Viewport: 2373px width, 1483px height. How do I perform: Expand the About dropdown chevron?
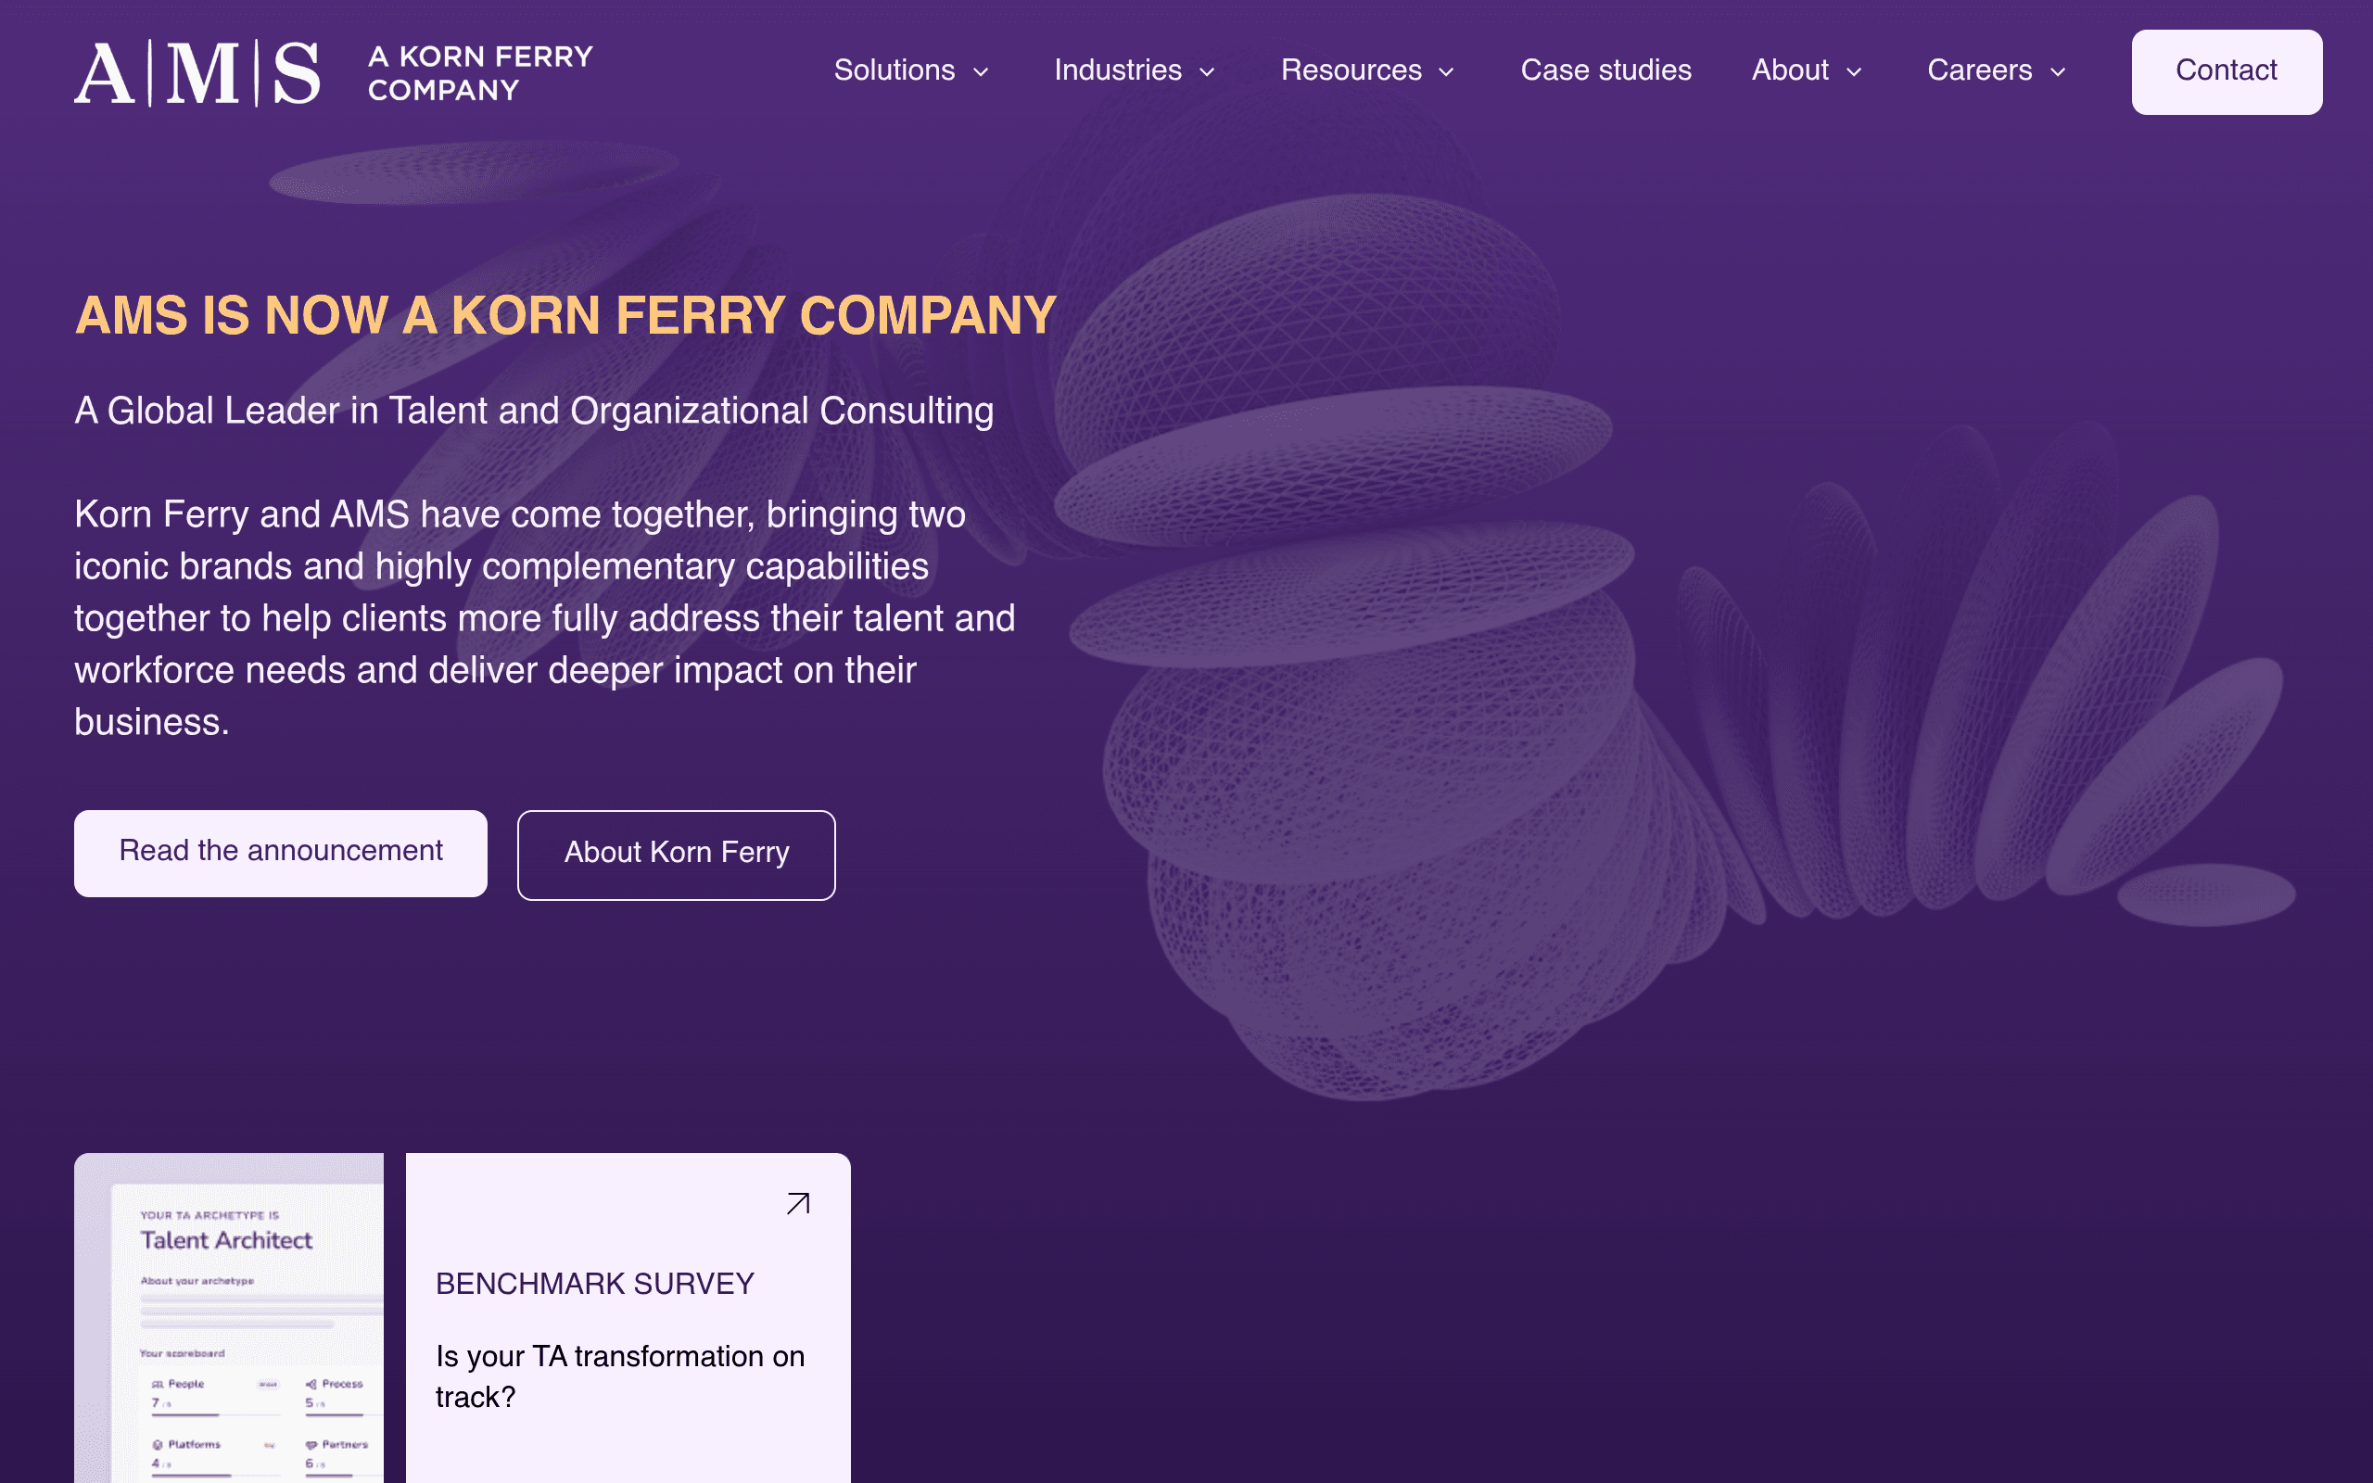click(1853, 71)
